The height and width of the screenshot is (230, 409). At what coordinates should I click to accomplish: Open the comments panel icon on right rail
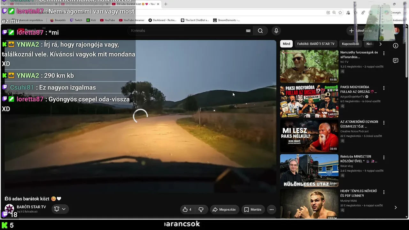[x=396, y=61]
